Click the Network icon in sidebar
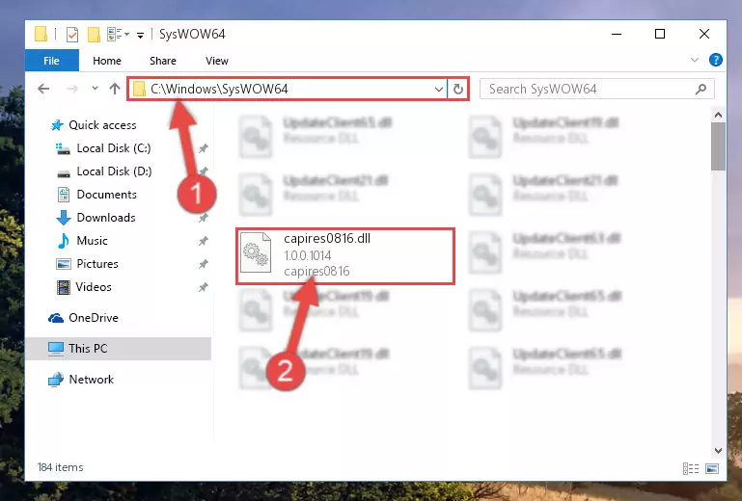742x501 pixels. pyautogui.click(x=56, y=380)
